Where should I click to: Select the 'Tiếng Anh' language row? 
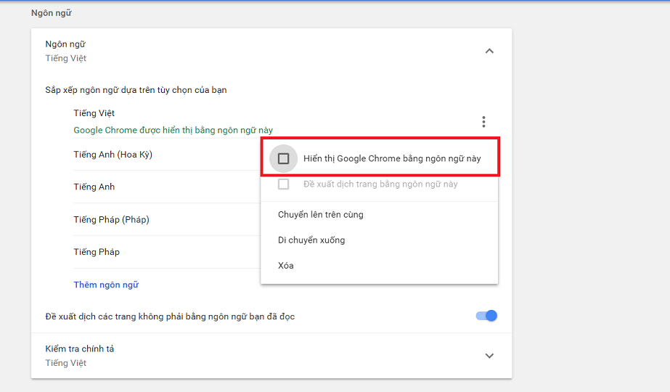tap(94, 187)
